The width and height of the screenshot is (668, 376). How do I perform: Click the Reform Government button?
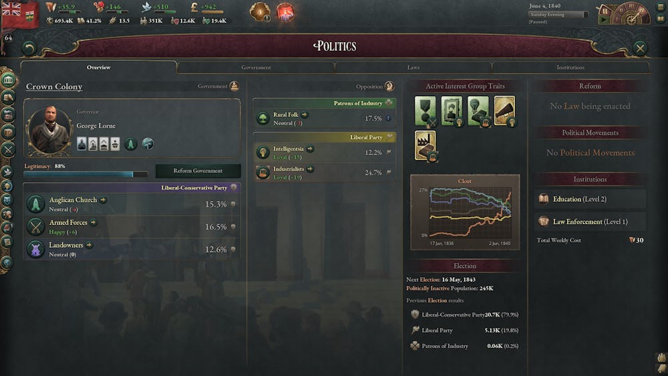198,171
